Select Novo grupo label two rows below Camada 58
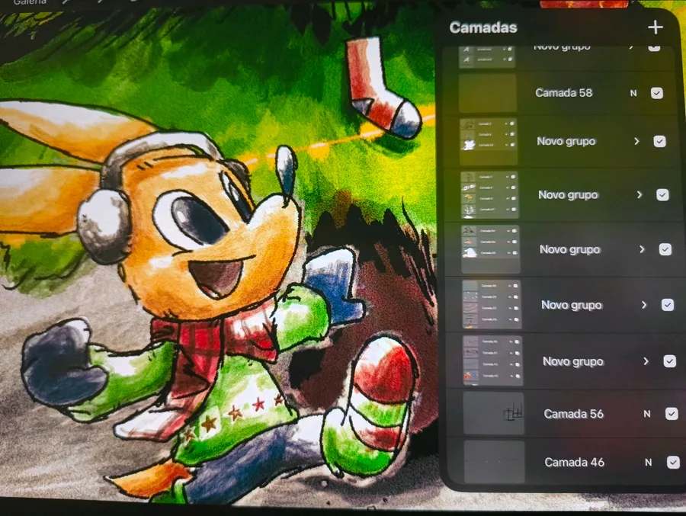 568,195
